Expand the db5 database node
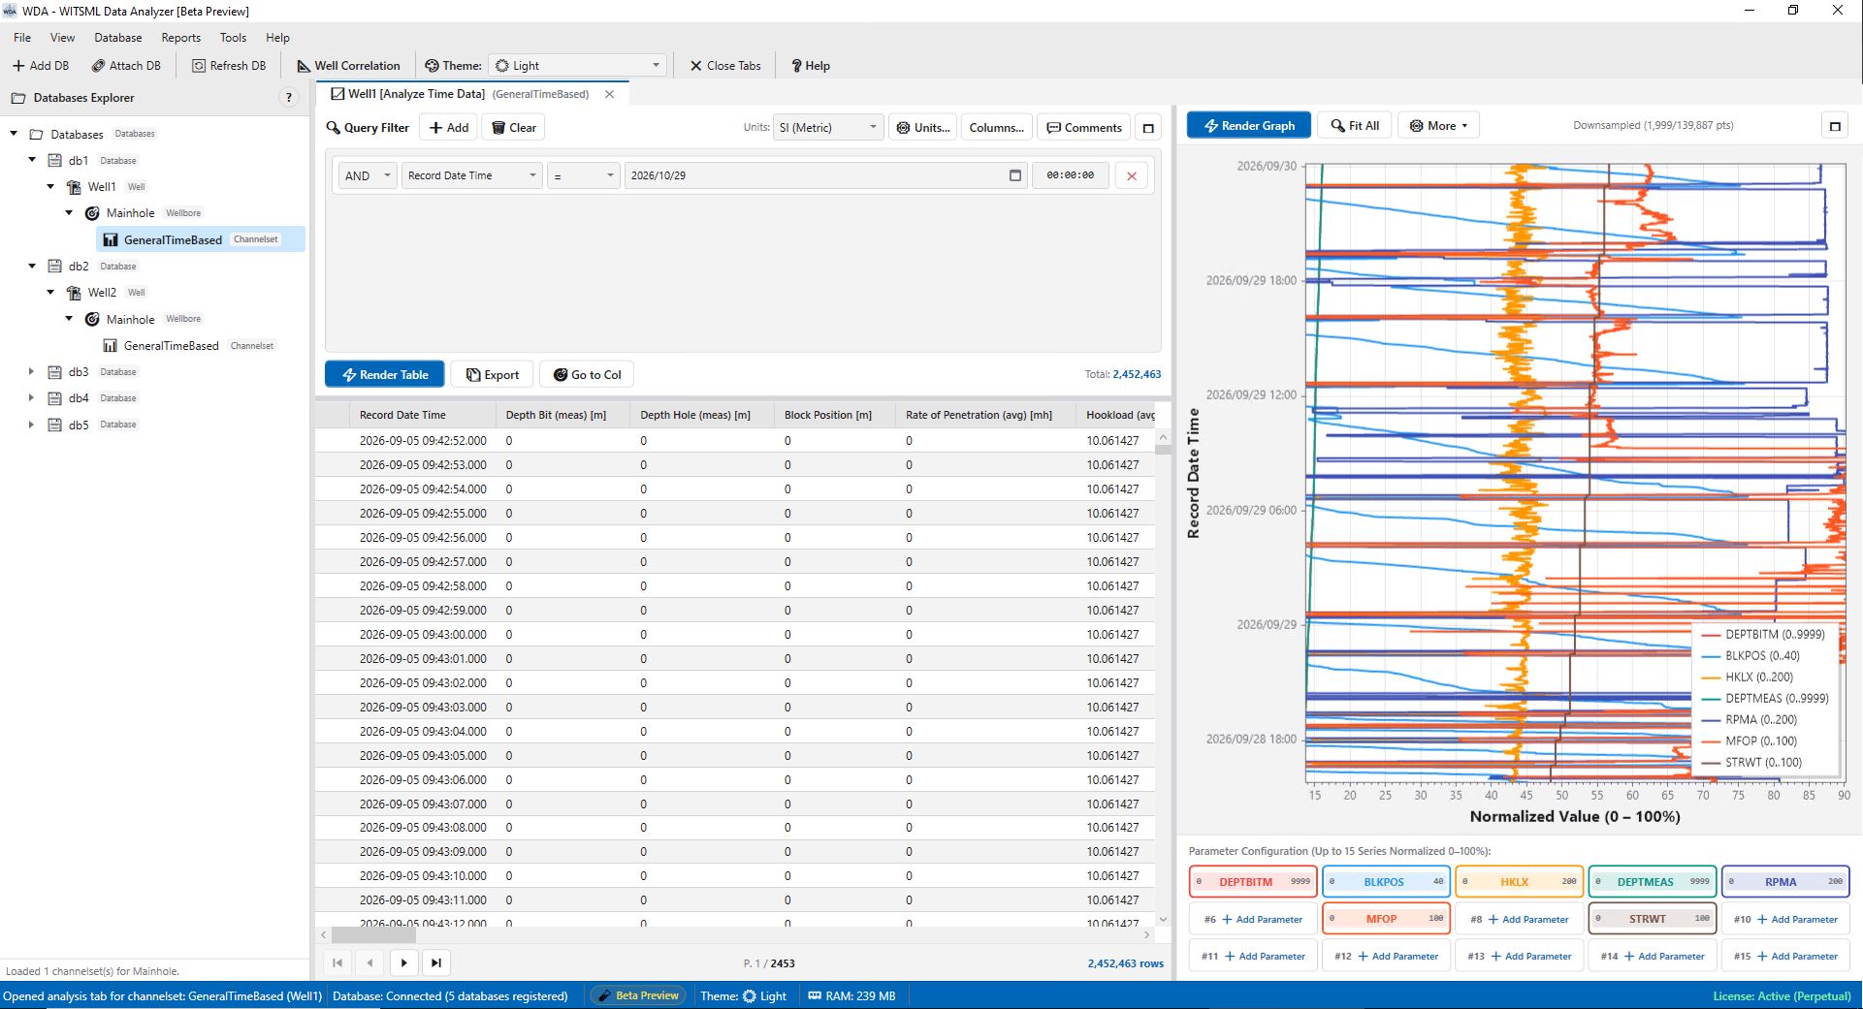The image size is (1863, 1009). (32, 425)
